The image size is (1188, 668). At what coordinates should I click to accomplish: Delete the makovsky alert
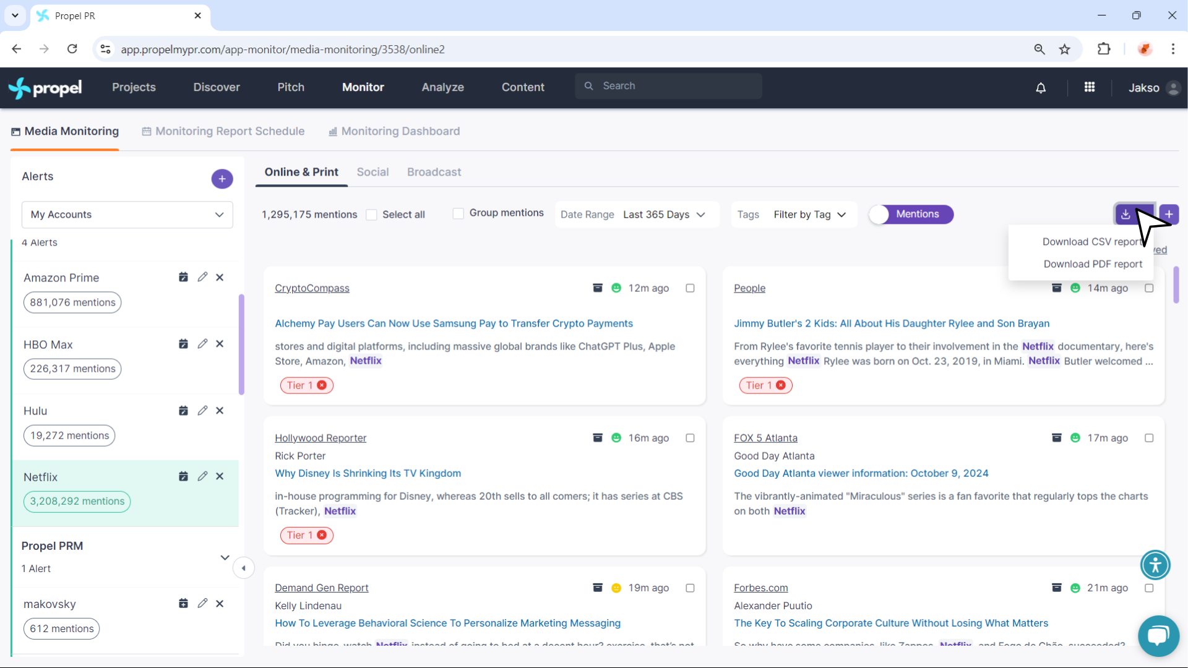point(220,603)
